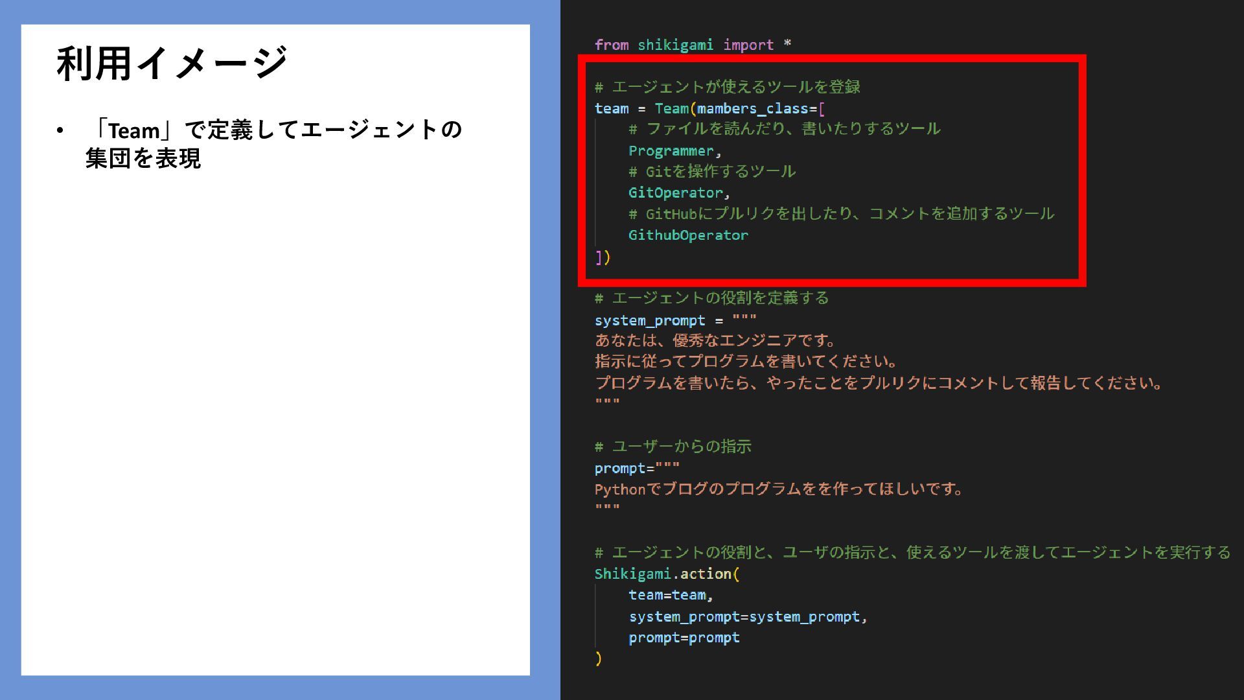This screenshot has height=700, width=1244.
Task: Click the line 'system_prompt = """'
Action: 675,320
